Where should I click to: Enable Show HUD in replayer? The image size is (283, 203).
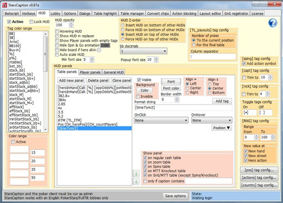[x=57, y=36]
